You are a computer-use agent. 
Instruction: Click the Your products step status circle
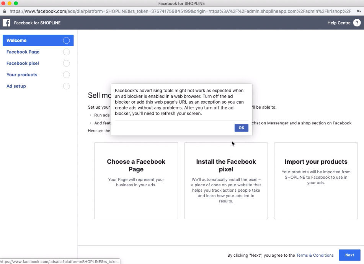[x=66, y=75]
